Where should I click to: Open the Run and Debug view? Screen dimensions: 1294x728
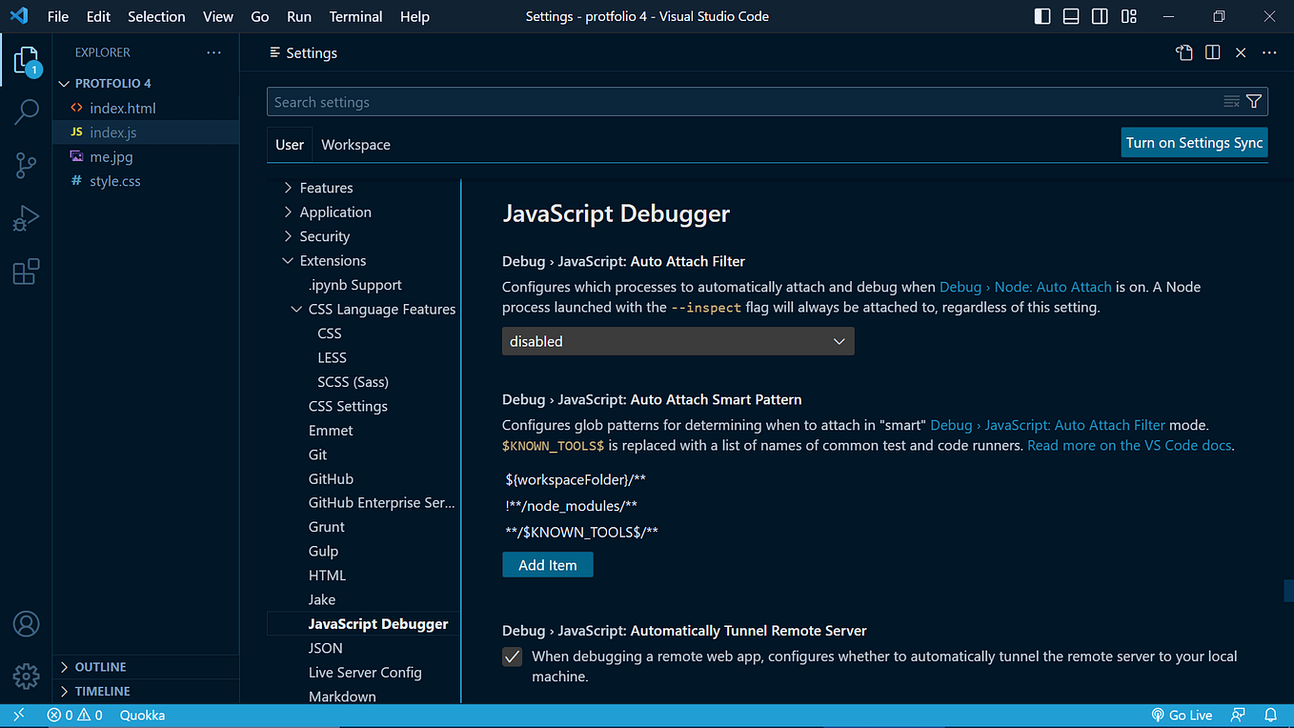coord(26,219)
